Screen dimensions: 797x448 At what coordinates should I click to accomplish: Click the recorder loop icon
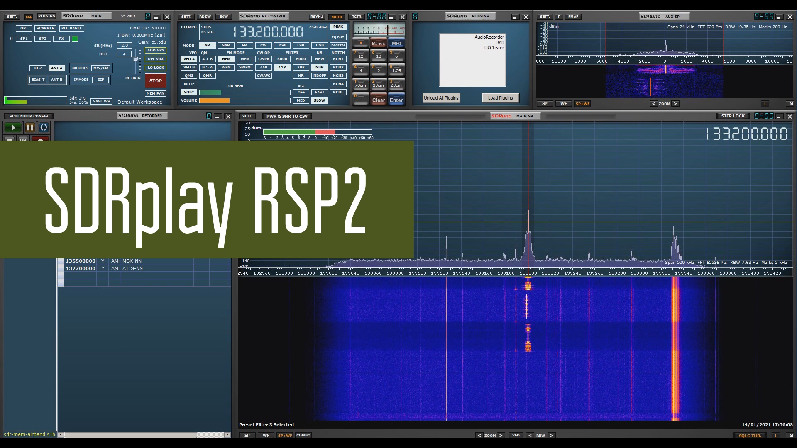coord(44,127)
